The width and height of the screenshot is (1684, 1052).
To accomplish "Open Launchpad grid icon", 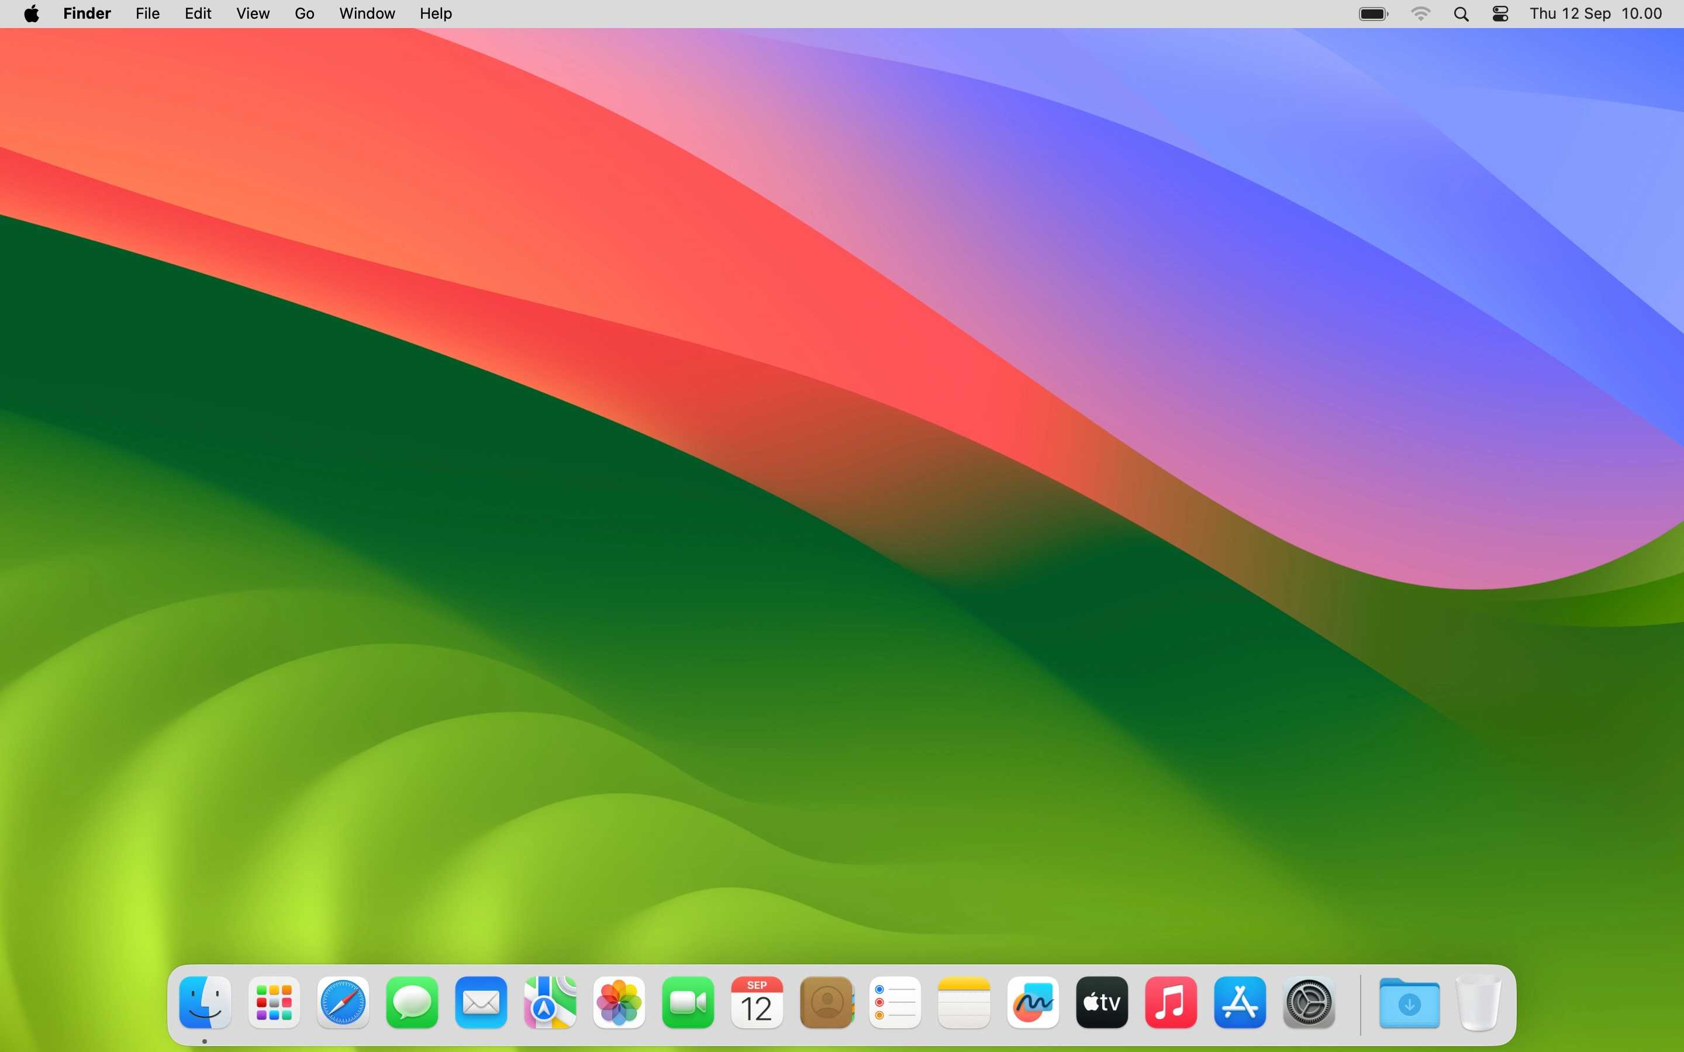I will click(274, 1002).
